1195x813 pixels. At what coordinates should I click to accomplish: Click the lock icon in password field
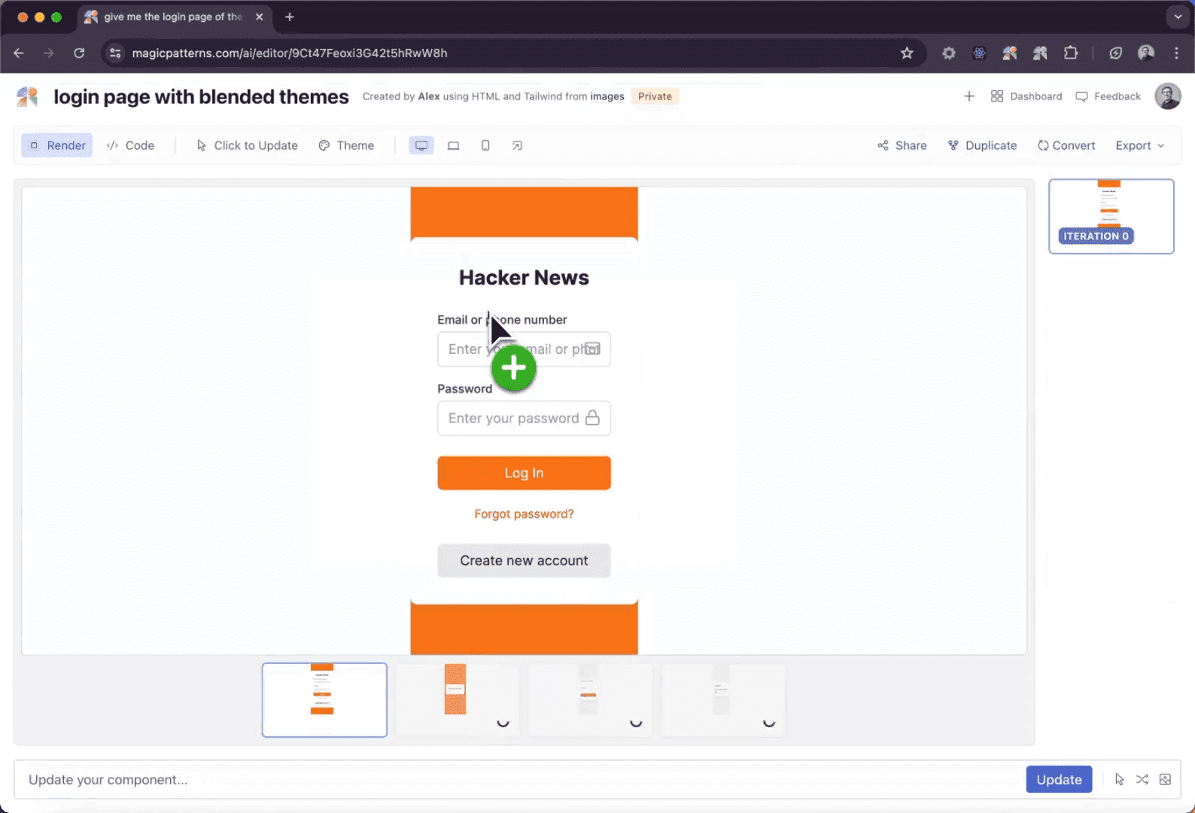[x=592, y=418]
